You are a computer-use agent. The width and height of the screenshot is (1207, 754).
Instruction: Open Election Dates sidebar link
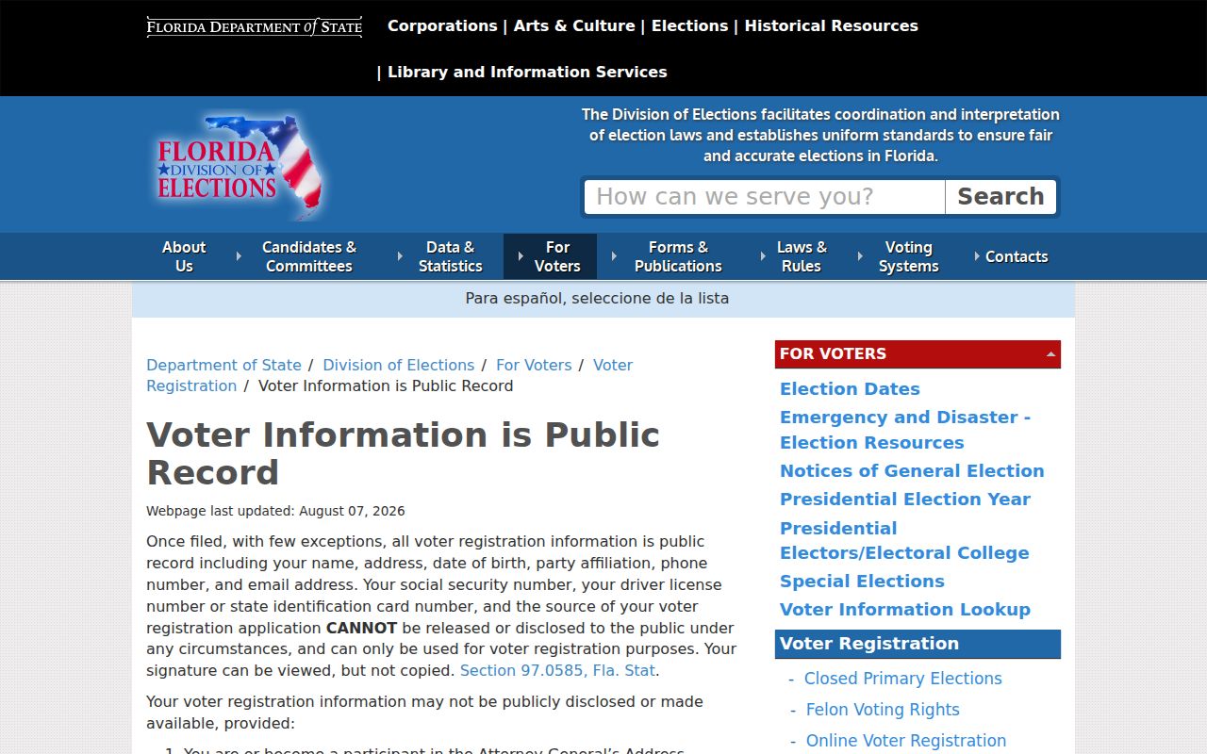850,388
